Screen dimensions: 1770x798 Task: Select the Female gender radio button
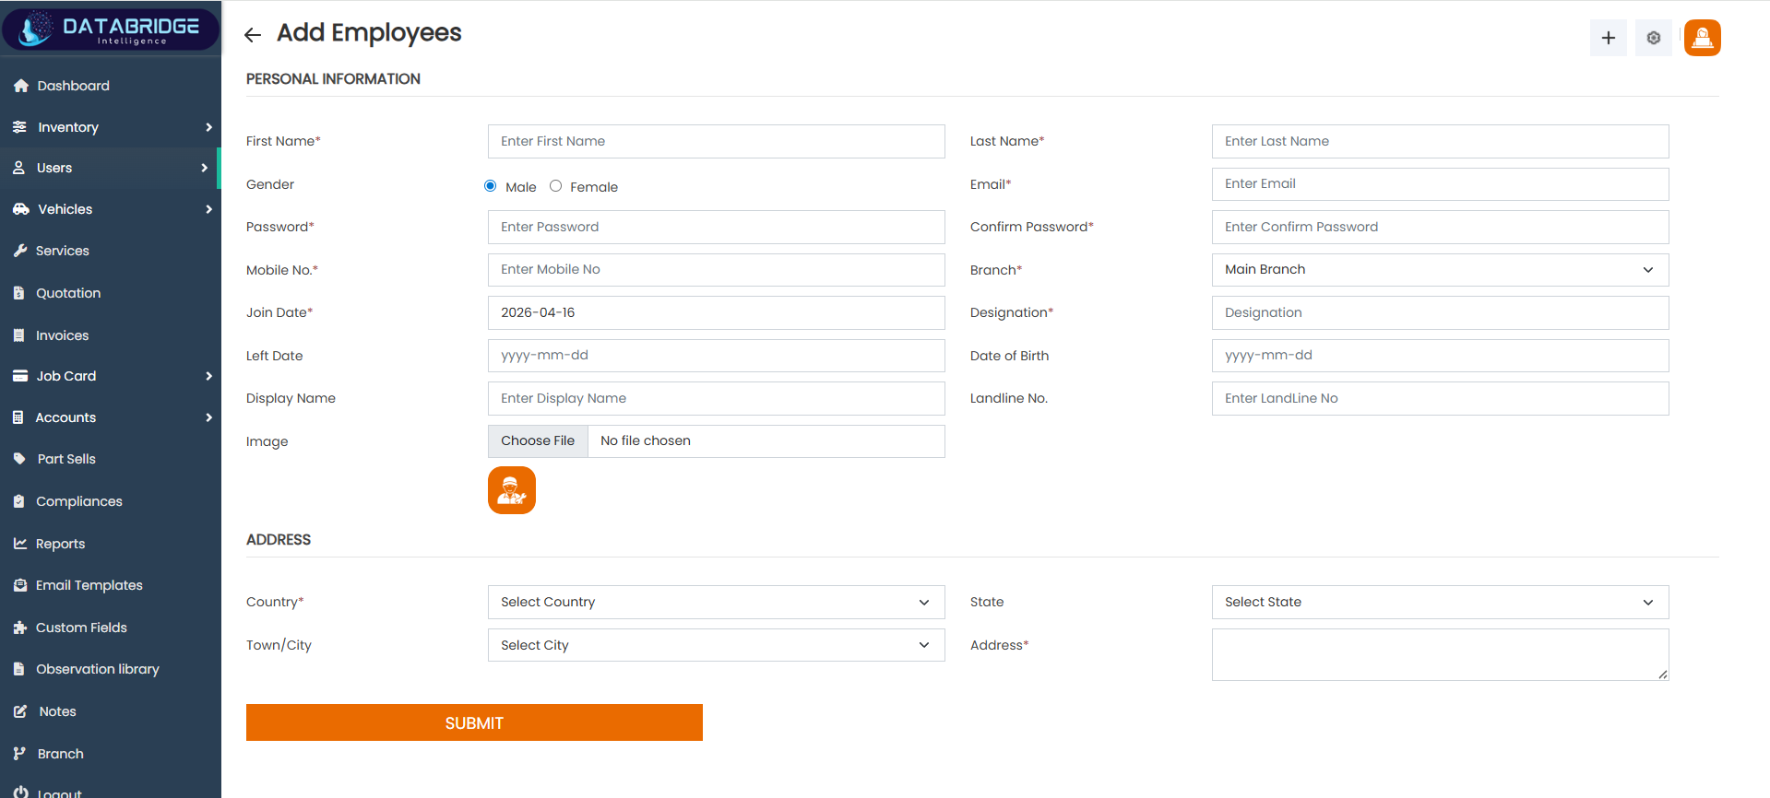click(x=555, y=186)
